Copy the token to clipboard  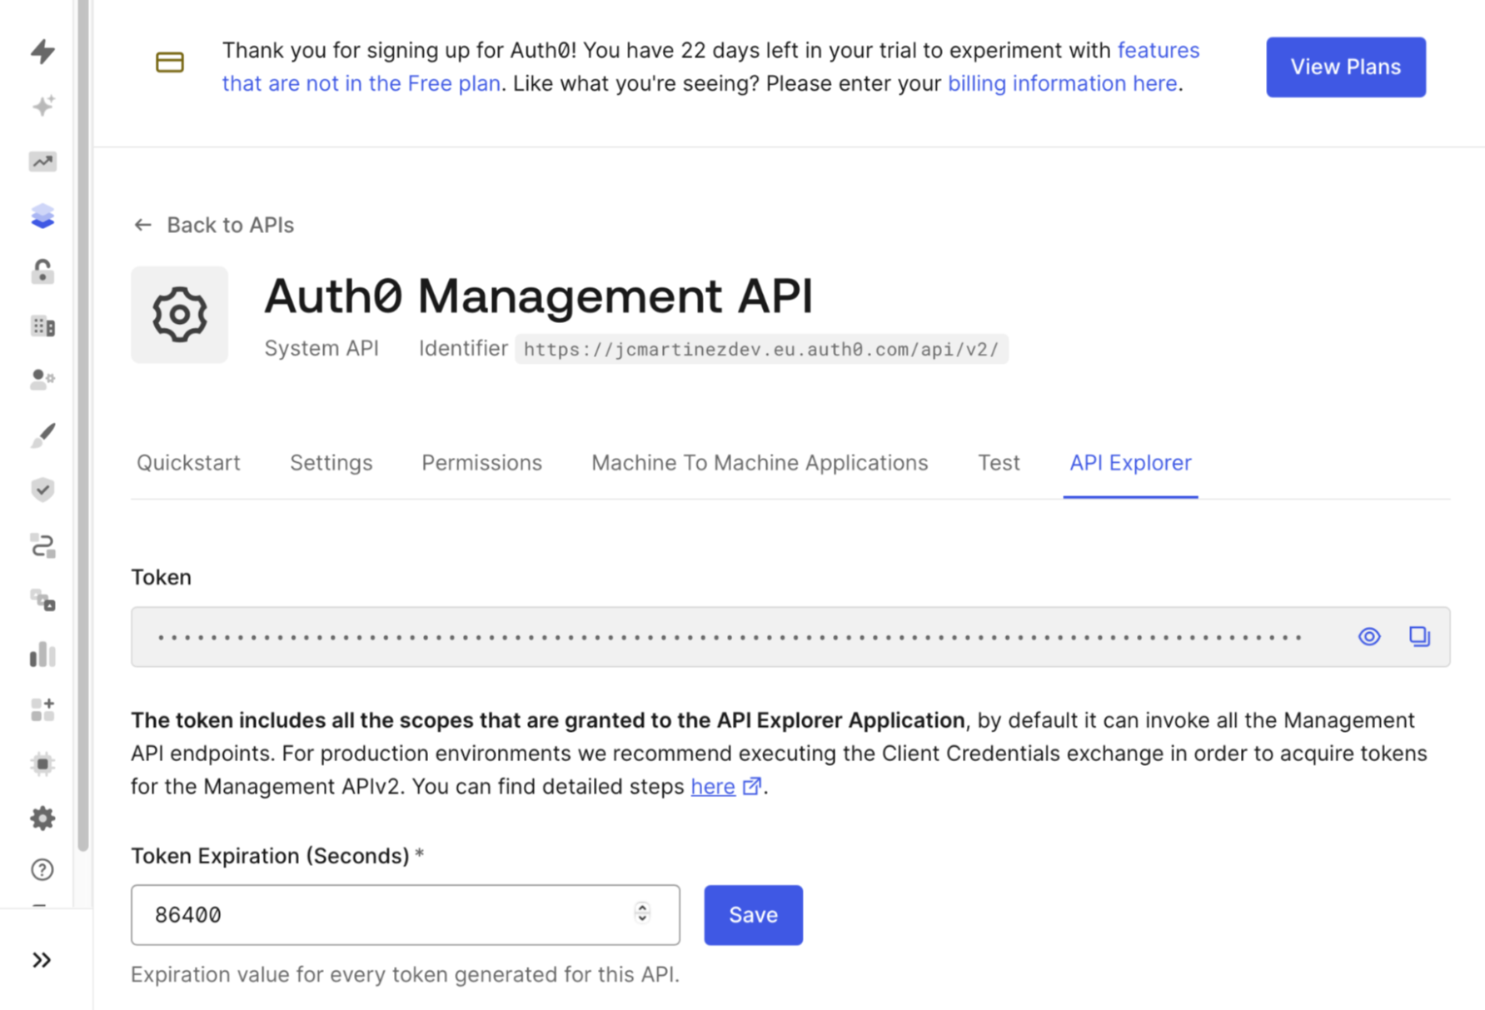(1419, 636)
